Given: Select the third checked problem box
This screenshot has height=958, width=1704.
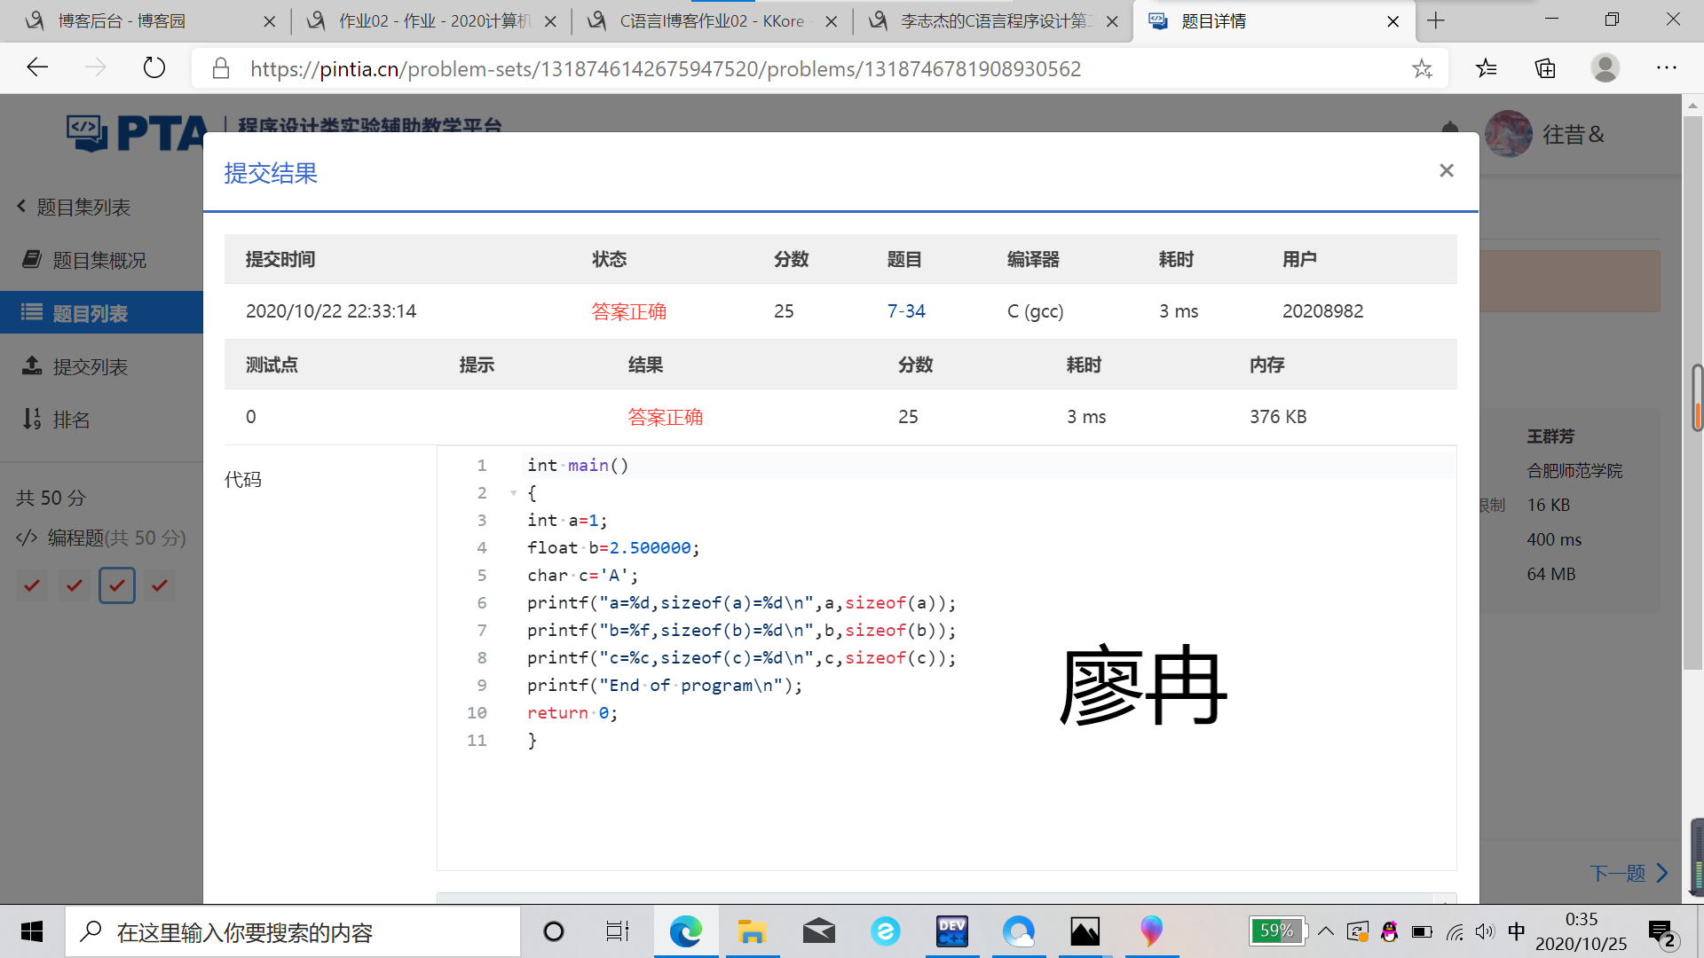Looking at the screenshot, I should click(x=116, y=585).
